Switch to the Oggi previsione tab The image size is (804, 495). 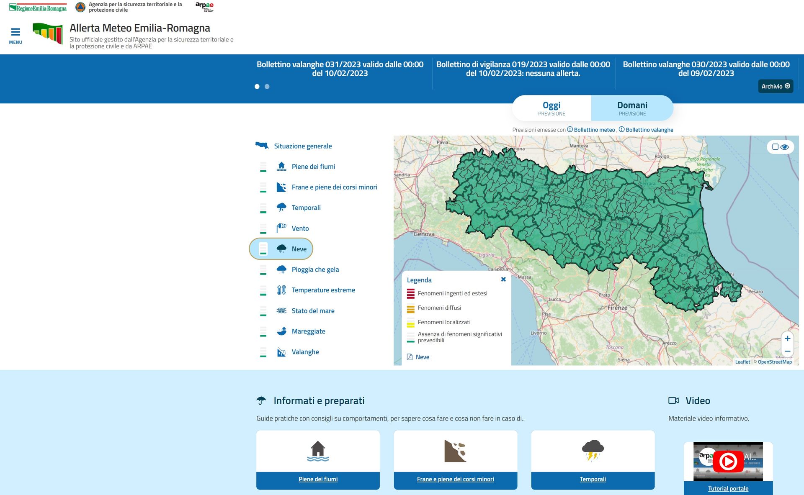click(551, 108)
